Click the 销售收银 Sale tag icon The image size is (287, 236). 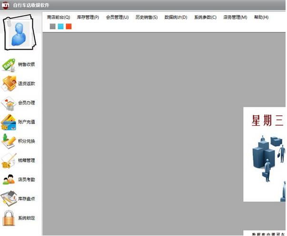point(9,65)
